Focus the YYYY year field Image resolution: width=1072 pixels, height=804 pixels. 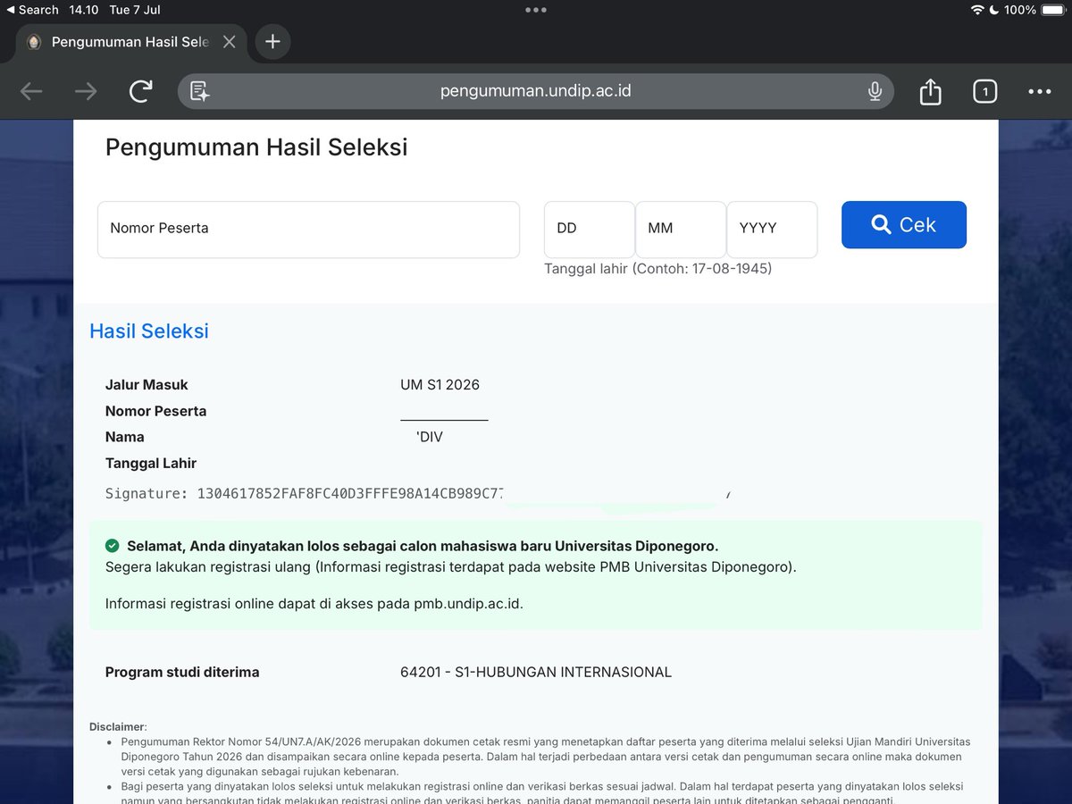coord(772,229)
